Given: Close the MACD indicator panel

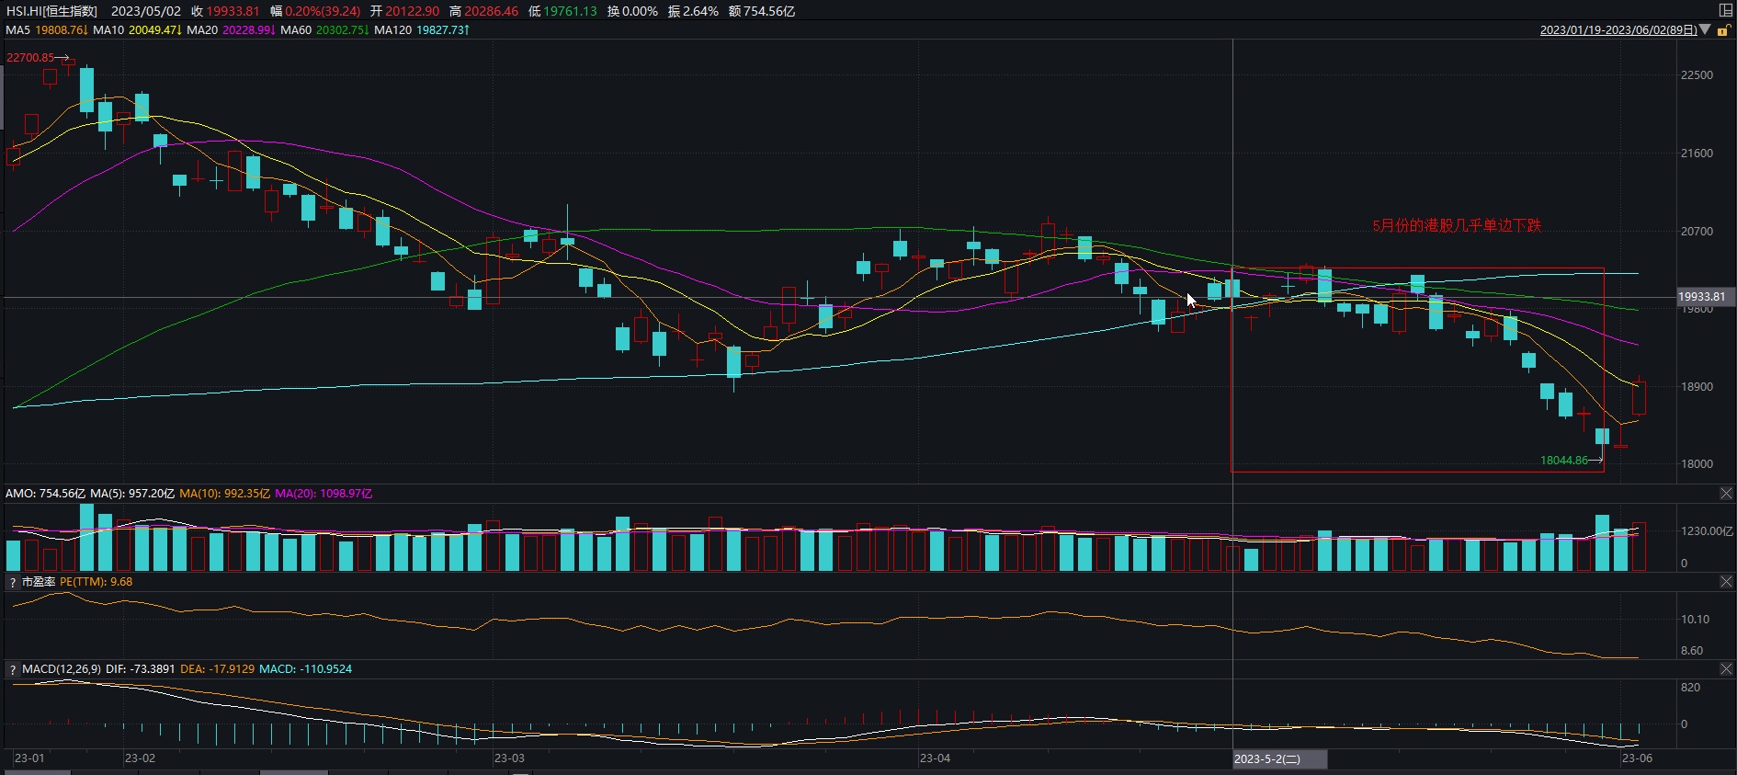Looking at the screenshot, I should coord(1726,669).
